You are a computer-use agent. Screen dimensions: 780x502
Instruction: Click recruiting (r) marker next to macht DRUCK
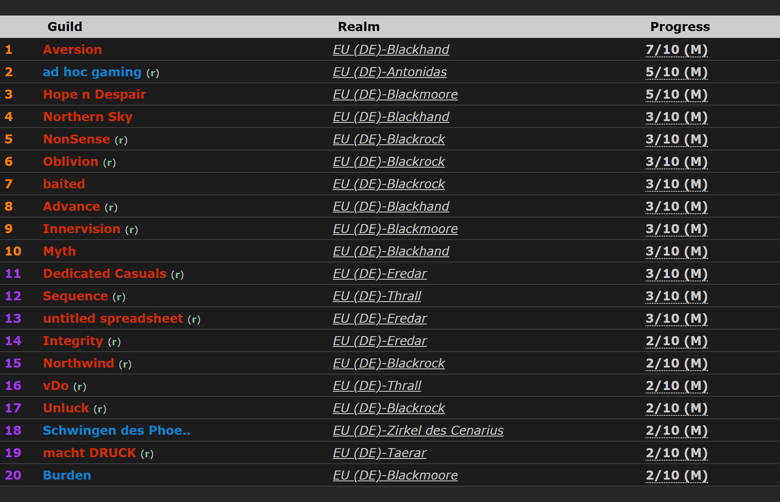[x=147, y=454]
